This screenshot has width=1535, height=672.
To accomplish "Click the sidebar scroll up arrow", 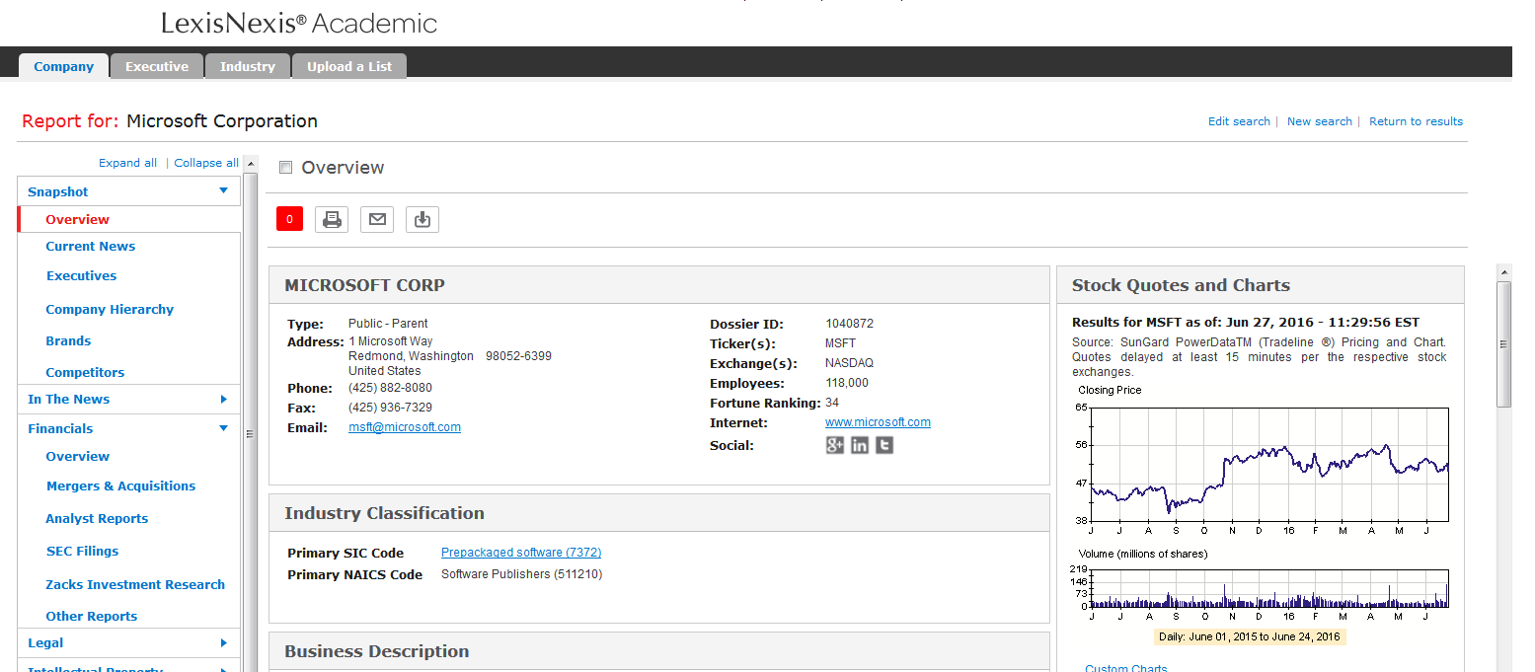I will click(x=250, y=164).
